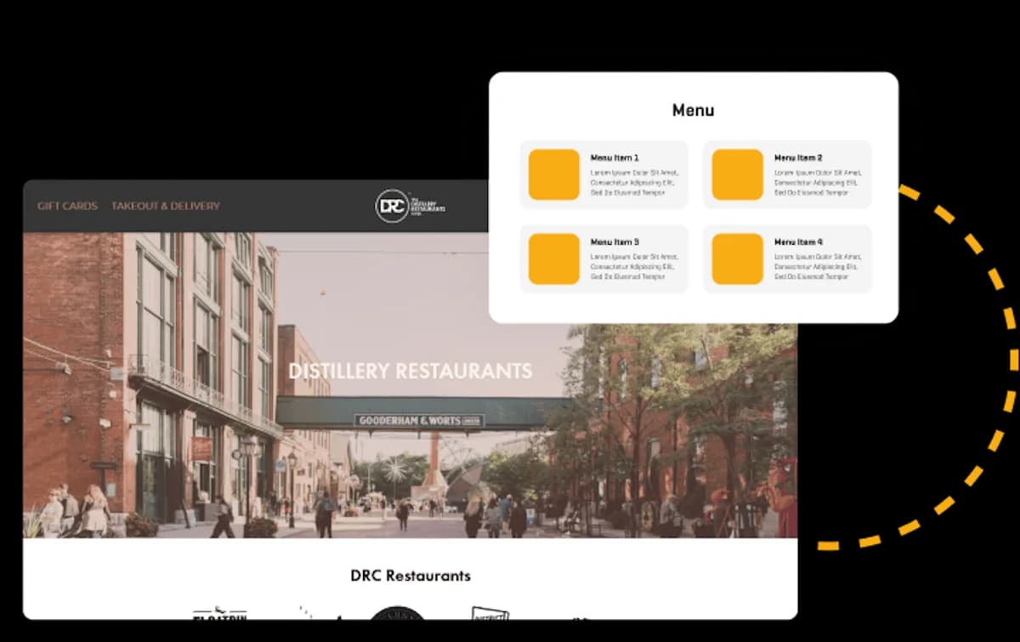Screen dimensions: 1020x642
Task: Select the Menu Item 2 orange thumbnail
Action: [738, 174]
